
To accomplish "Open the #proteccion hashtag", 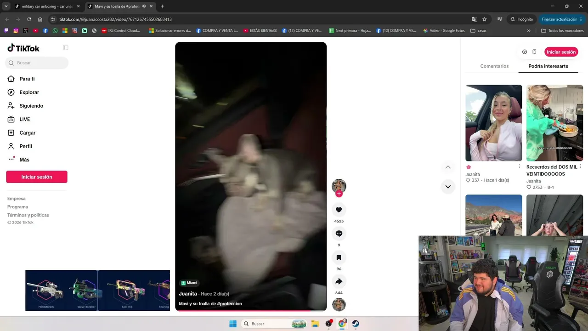I will pyautogui.click(x=229, y=304).
